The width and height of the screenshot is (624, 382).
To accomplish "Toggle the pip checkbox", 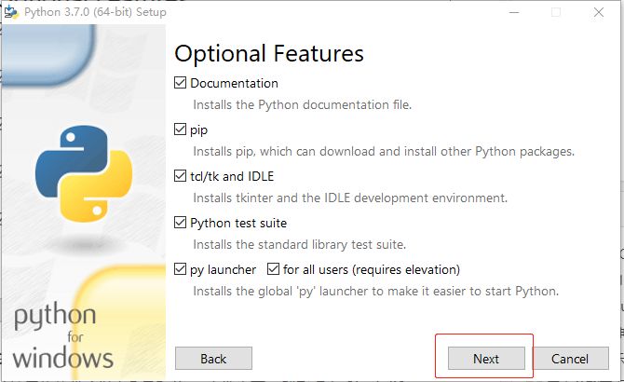I will 180,130.
